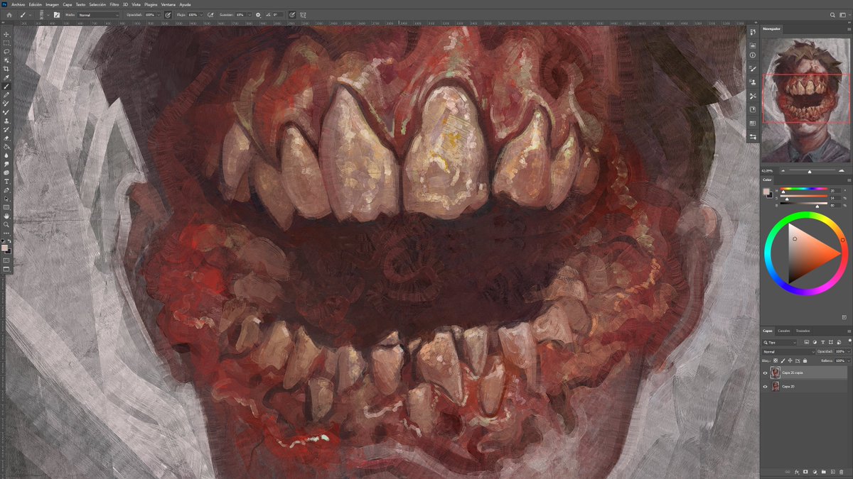The width and height of the screenshot is (853, 479).
Task: Select the Move tool
Action: point(6,35)
